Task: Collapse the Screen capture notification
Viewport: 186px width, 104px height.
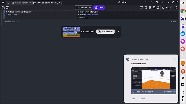Action: 174,59
